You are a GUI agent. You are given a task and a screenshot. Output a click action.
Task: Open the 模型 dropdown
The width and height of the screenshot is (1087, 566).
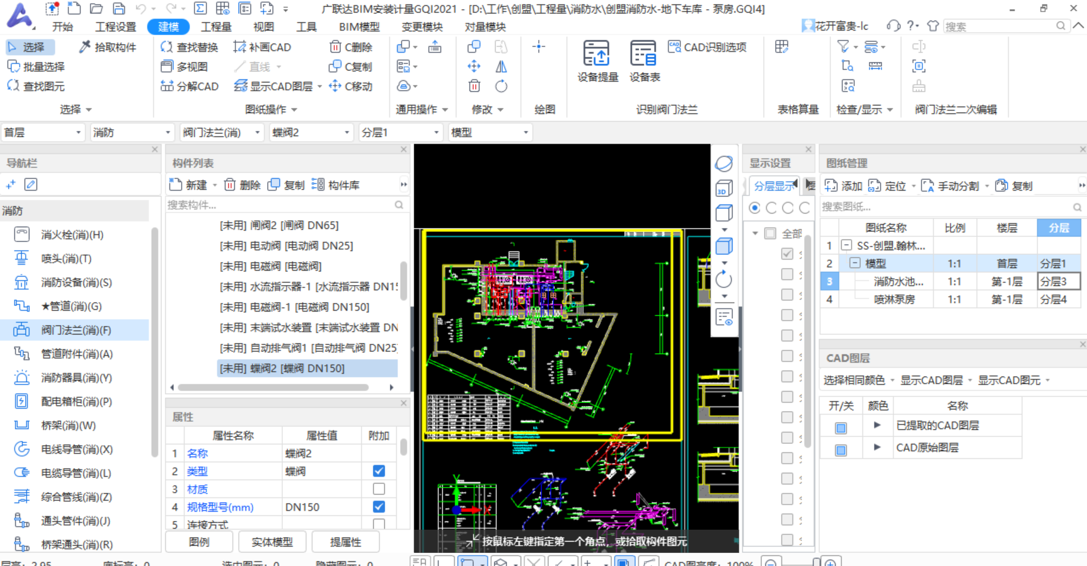[x=490, y=132]
